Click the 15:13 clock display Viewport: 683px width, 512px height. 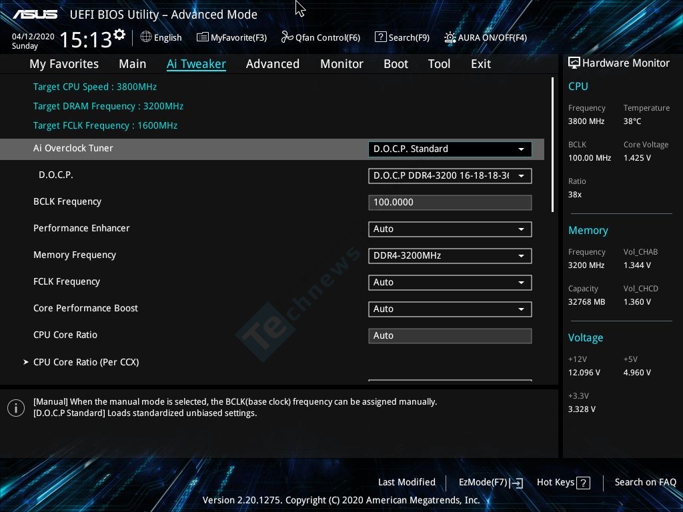(x=86, y=39)
